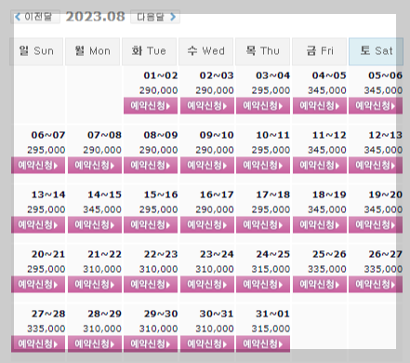Select the 월 Mon column header
Image resolution: width=410 pixels, height=363 pixels.
(92, 51)
